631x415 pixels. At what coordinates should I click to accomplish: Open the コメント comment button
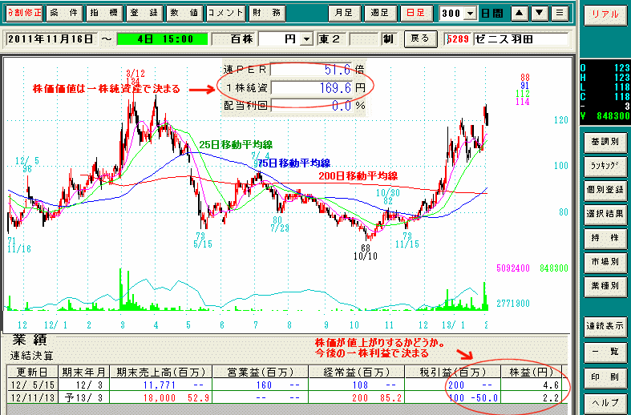225,14
